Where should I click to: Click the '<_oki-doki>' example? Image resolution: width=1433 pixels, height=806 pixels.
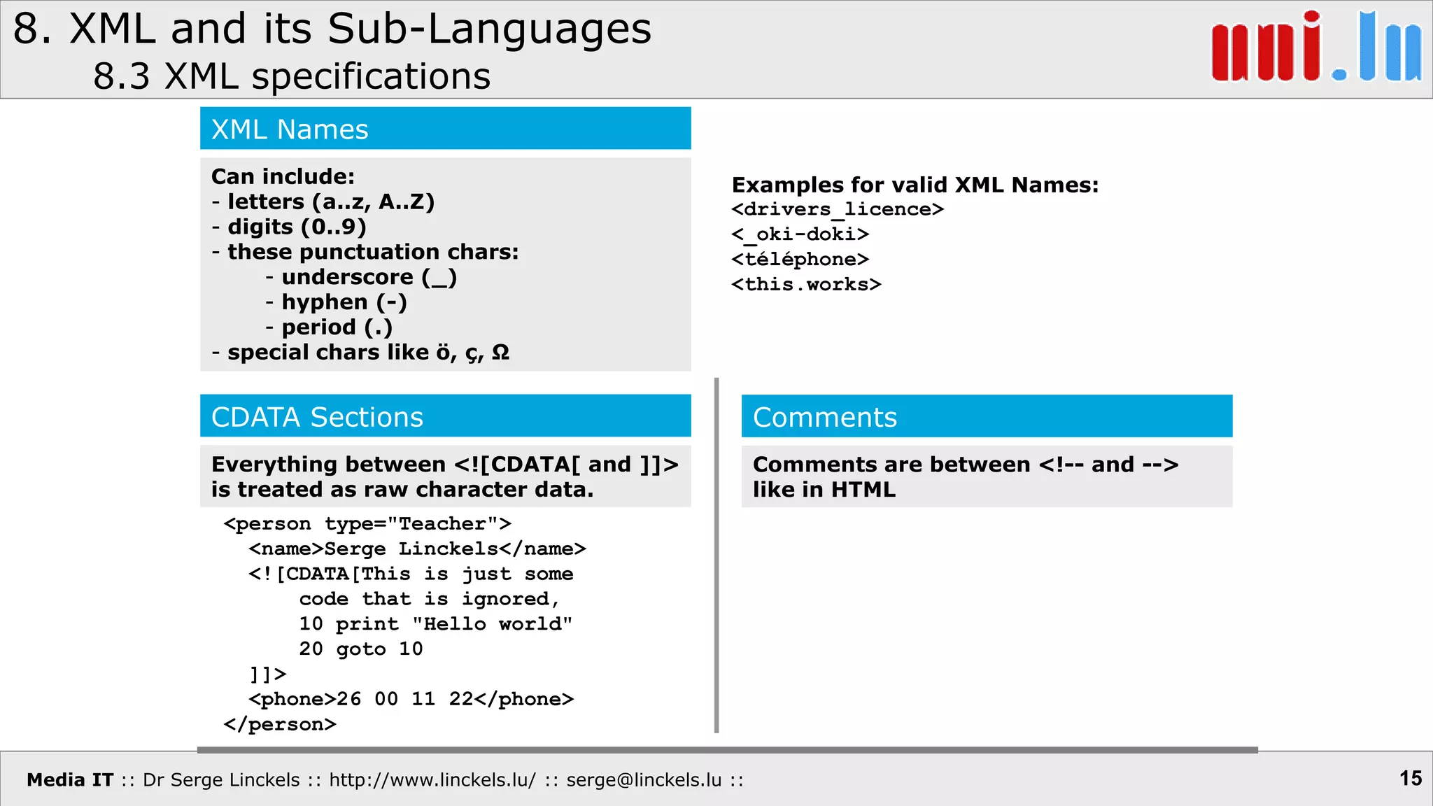point(800,234)
